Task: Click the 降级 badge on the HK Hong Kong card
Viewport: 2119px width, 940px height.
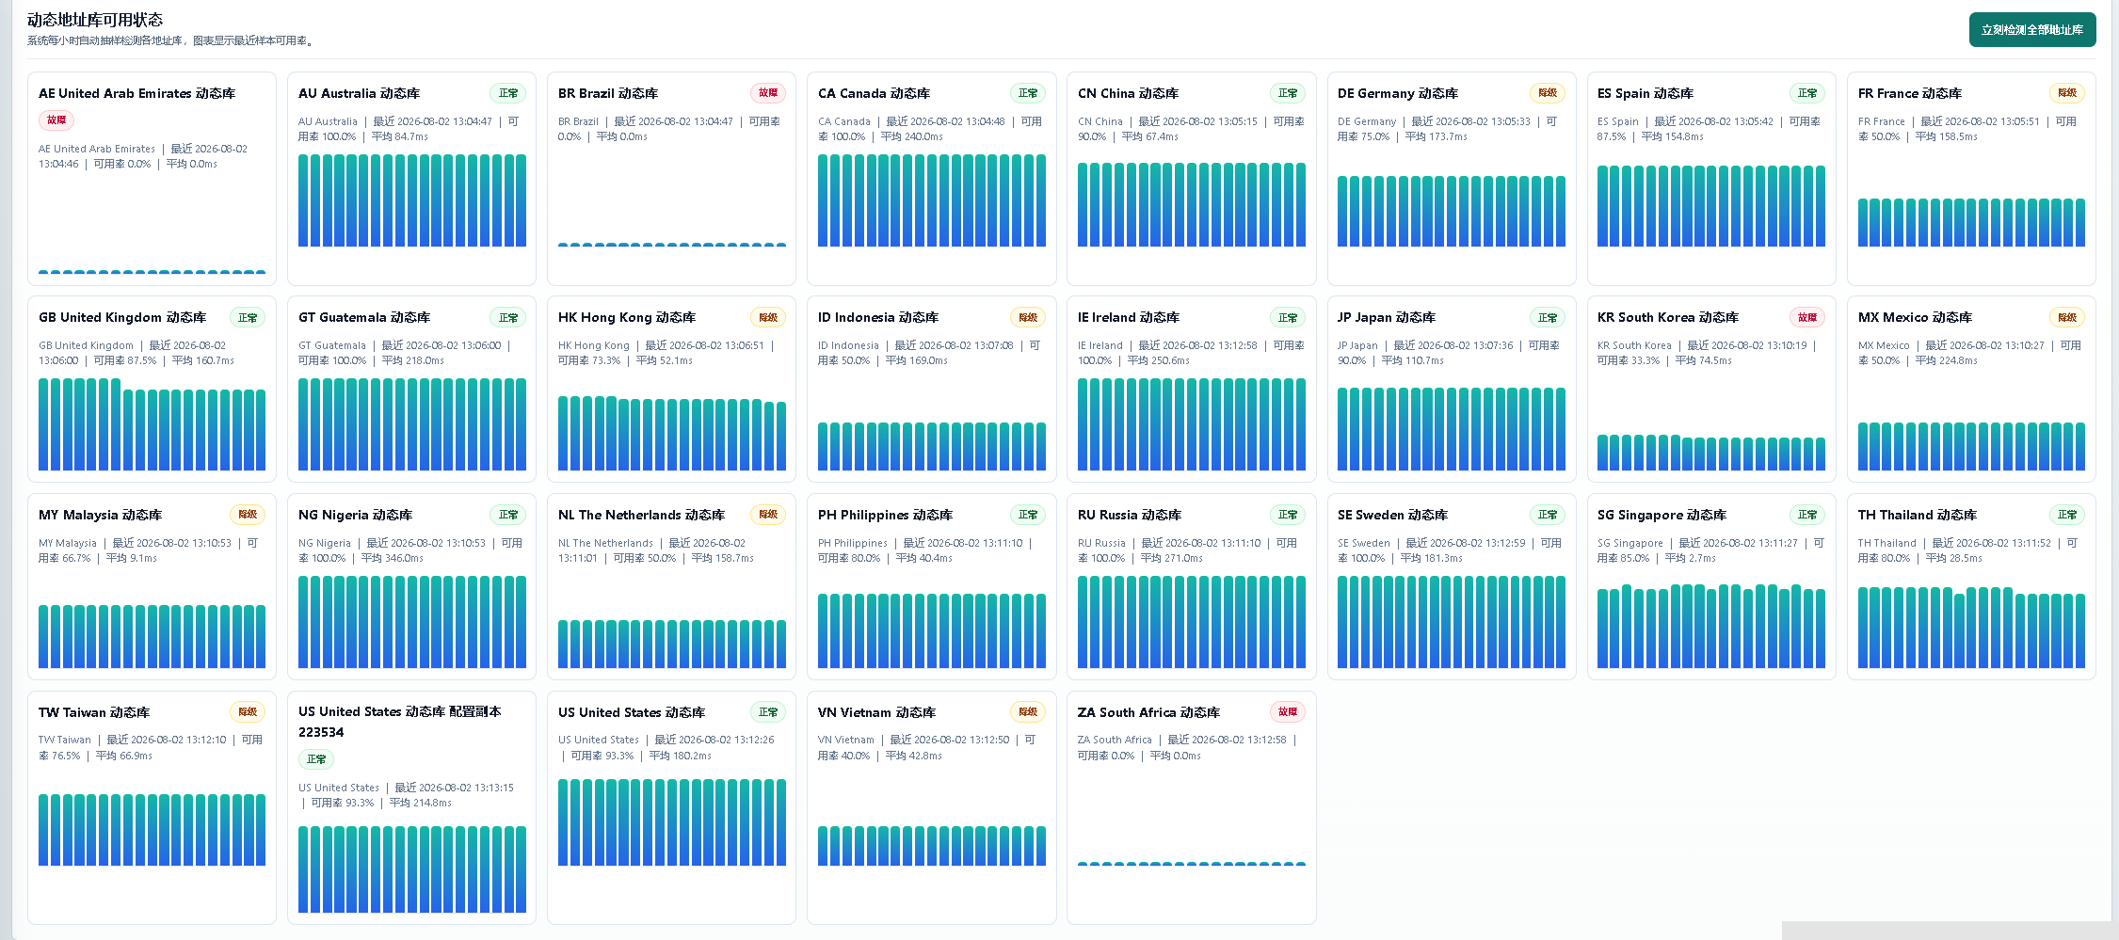Action: point(768,317)
